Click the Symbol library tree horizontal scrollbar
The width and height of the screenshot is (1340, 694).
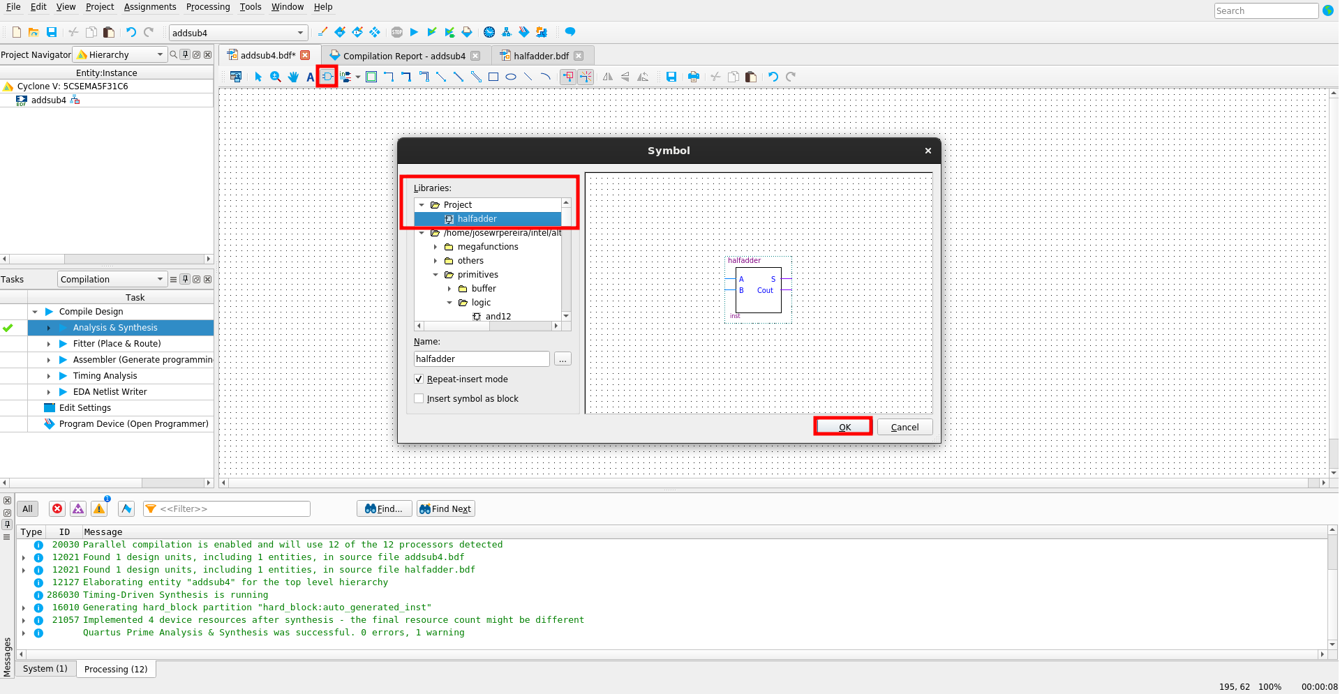point(488,326)
